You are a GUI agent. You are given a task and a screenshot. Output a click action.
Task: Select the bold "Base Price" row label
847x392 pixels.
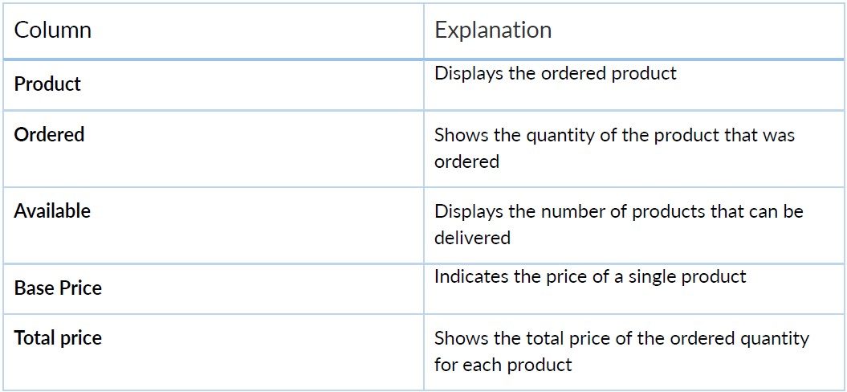click(x=58, y=288)
